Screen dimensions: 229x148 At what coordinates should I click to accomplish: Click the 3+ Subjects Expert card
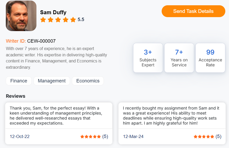pyautogui.click(x=148, y=58)
